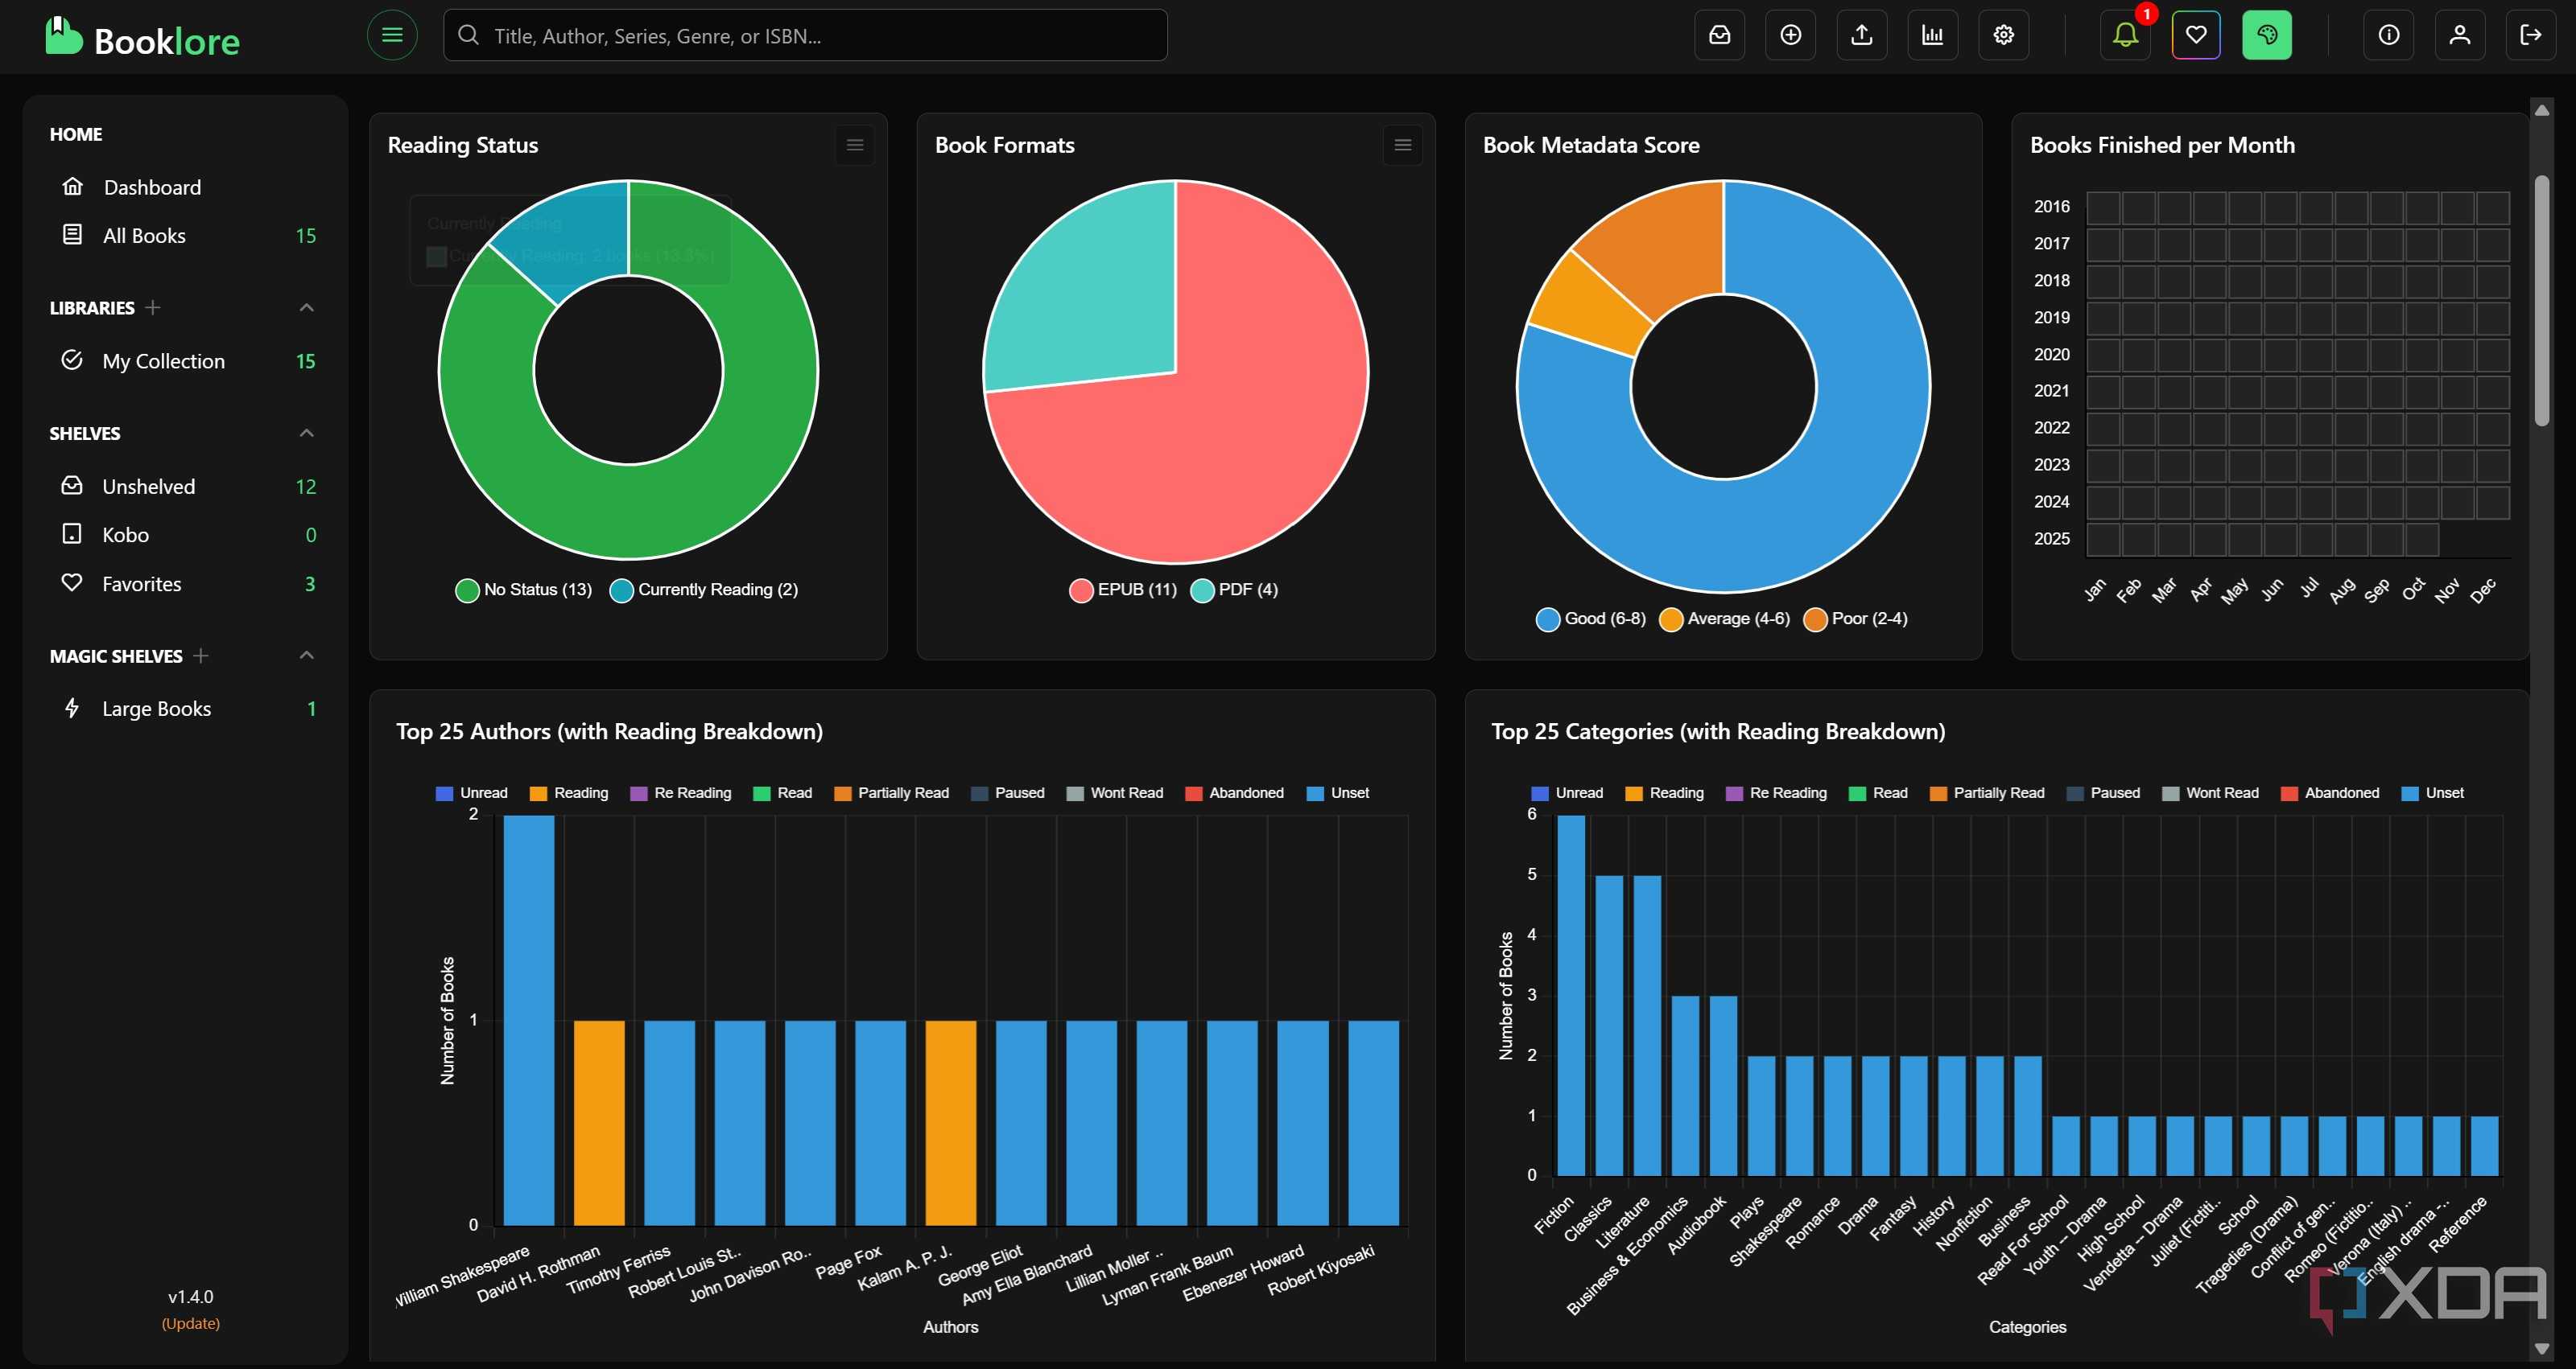Image resolution: width=2576 pixels, height=1369 pixels.
Task: Toggle Good (6-8) metadata legend item
Action: (1591, 619)
